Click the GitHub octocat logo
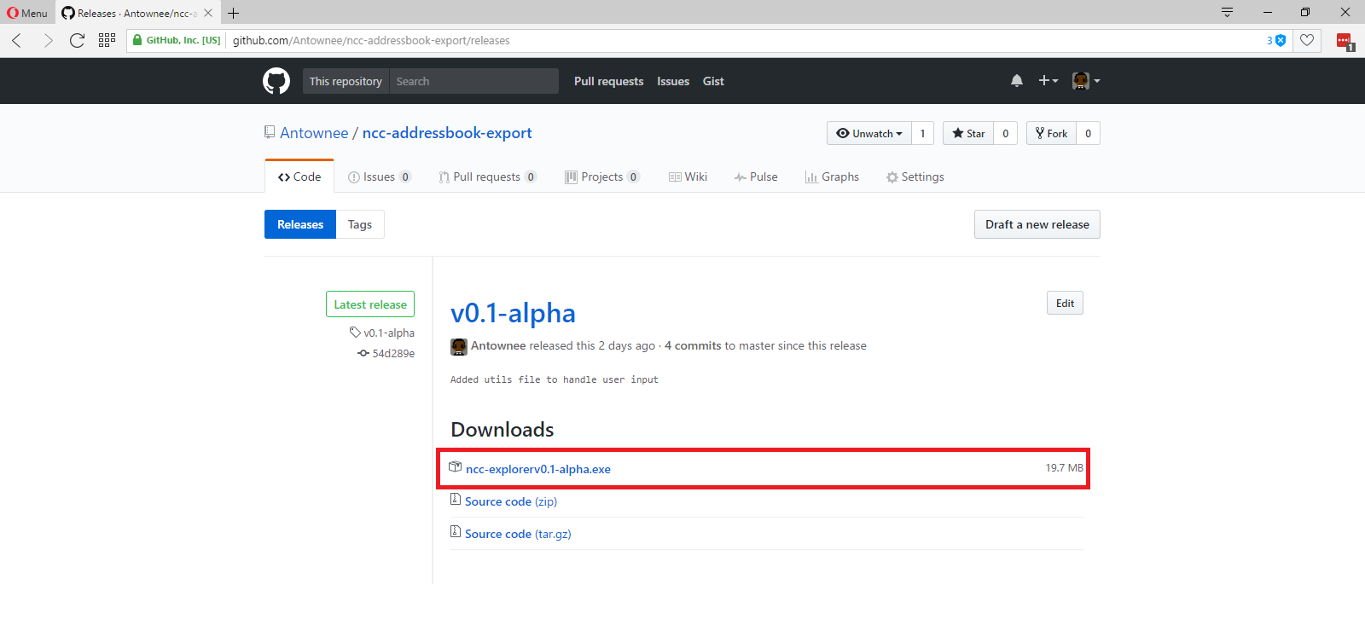The width and height of the screenshot is (1365, 631). pyautogui.click(x=276, y=81)
